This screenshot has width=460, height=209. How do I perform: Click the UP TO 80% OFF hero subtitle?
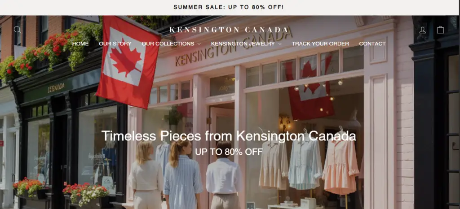229,152
